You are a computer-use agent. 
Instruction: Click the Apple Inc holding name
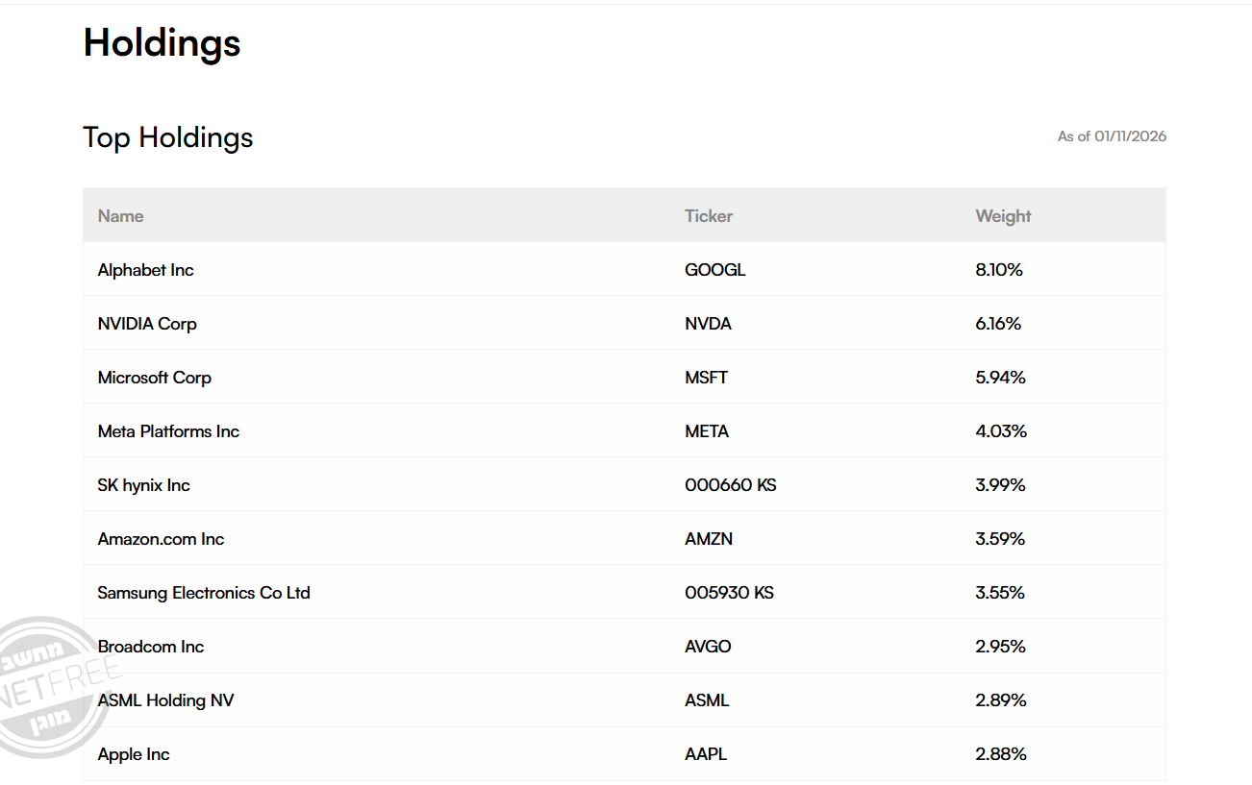point(134,754)
